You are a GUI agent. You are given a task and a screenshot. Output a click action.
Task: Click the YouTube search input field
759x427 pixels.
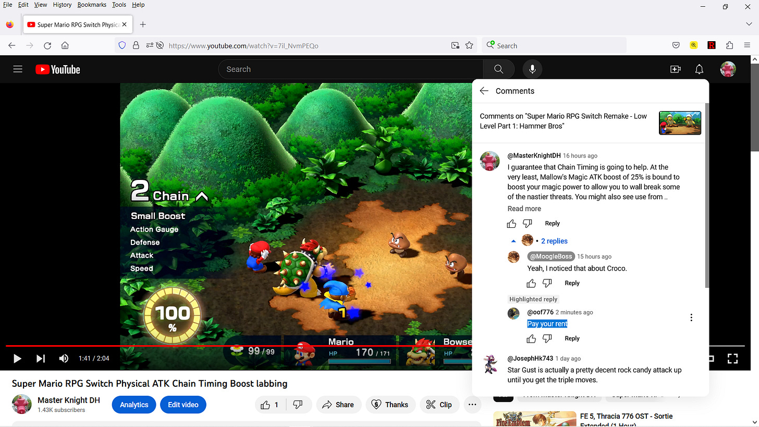(351, 69)
